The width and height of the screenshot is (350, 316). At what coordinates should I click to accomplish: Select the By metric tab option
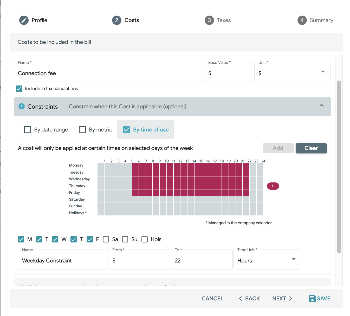click(x=95, y=130)
